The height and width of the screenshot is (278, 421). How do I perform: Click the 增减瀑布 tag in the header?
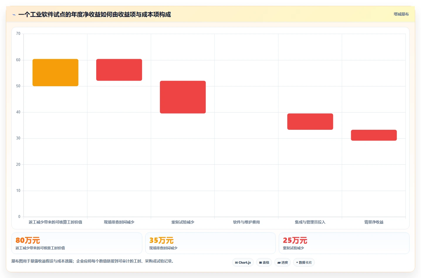[401, 14]
